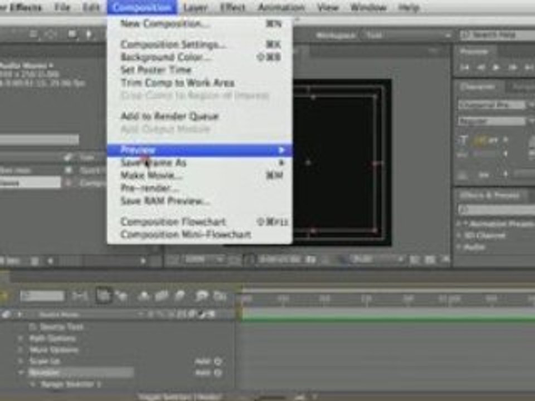Open Preview submenu

pyautogui.click(x=200, y=150)
